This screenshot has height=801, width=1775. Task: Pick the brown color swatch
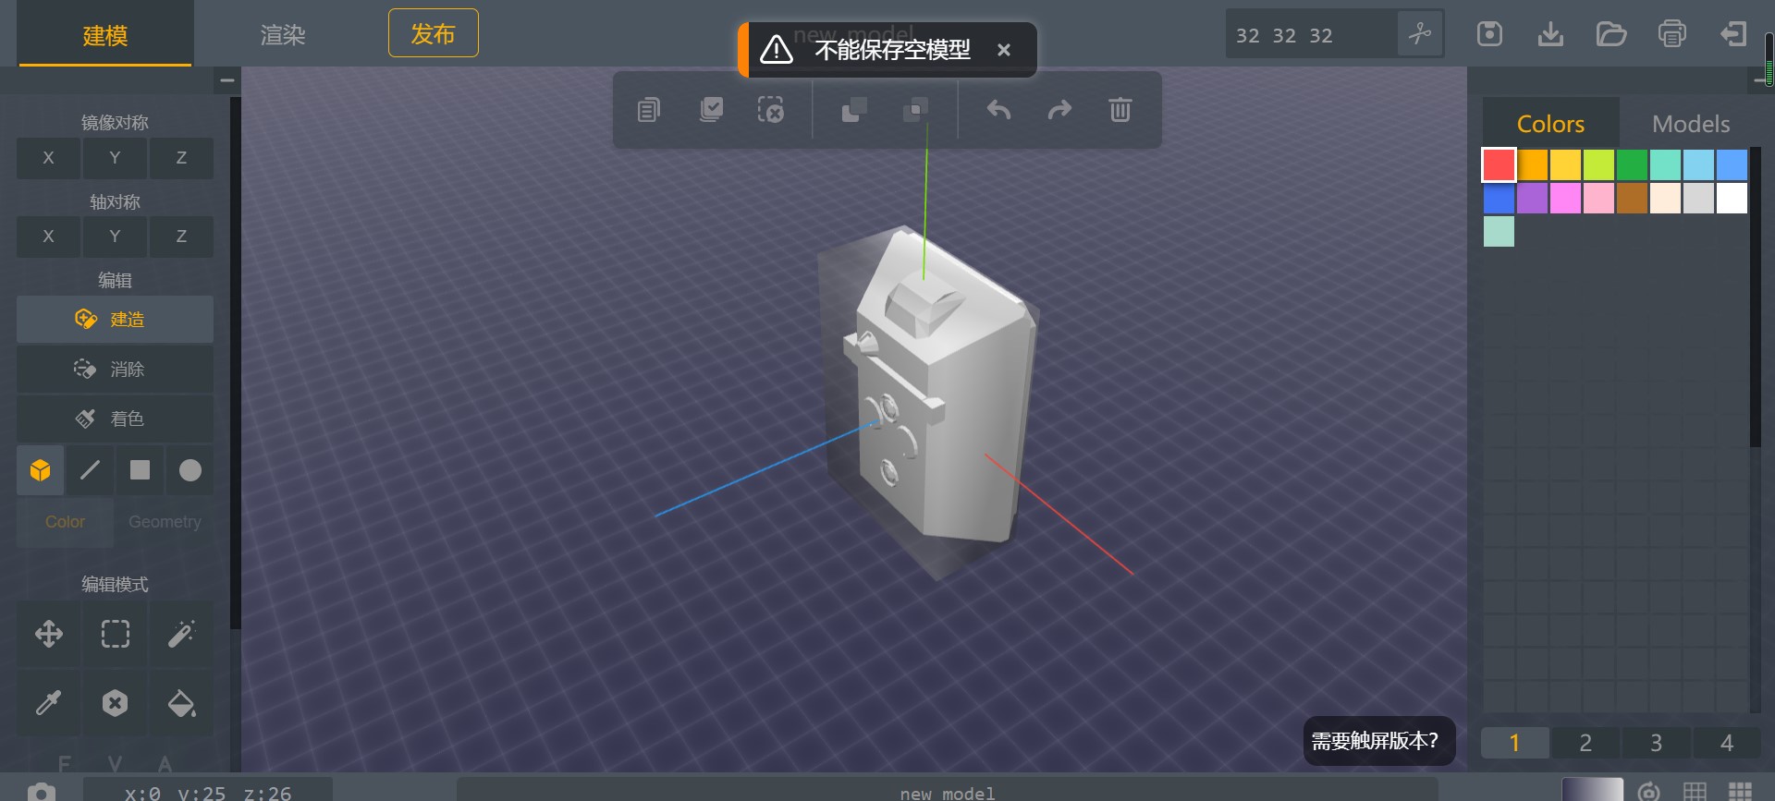[1632, 199]
